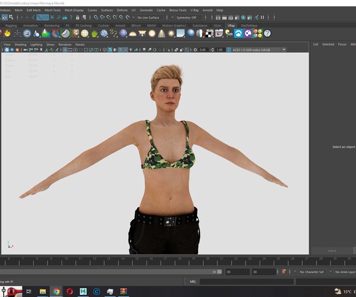
Task: Open the Chaos Cloud blue shelf icon
Action: coord(239,33)
